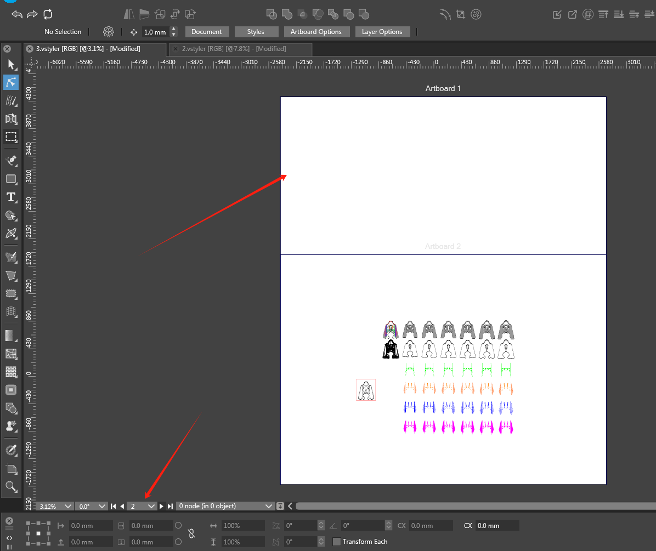Screen dimensions: 656x551
Task: Pick the Rectangle shape tool
Action: 11,179
